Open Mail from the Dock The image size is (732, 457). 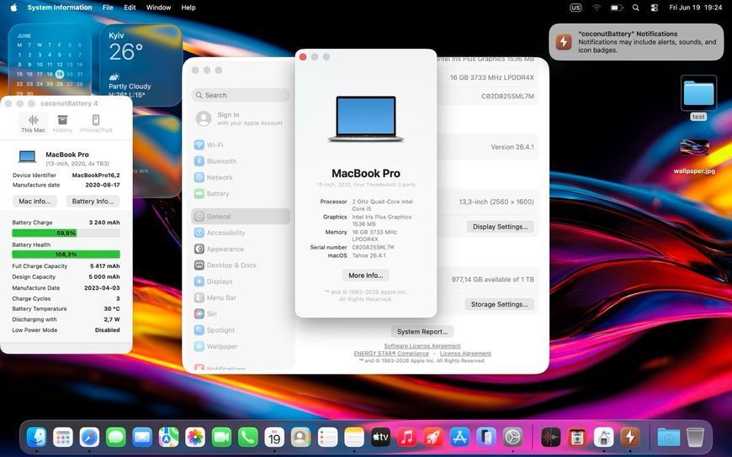click(x=142, y=438)
